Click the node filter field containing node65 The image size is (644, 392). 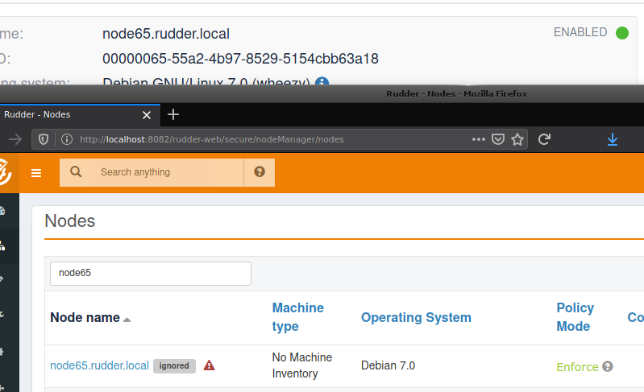(x=151, y=274)
